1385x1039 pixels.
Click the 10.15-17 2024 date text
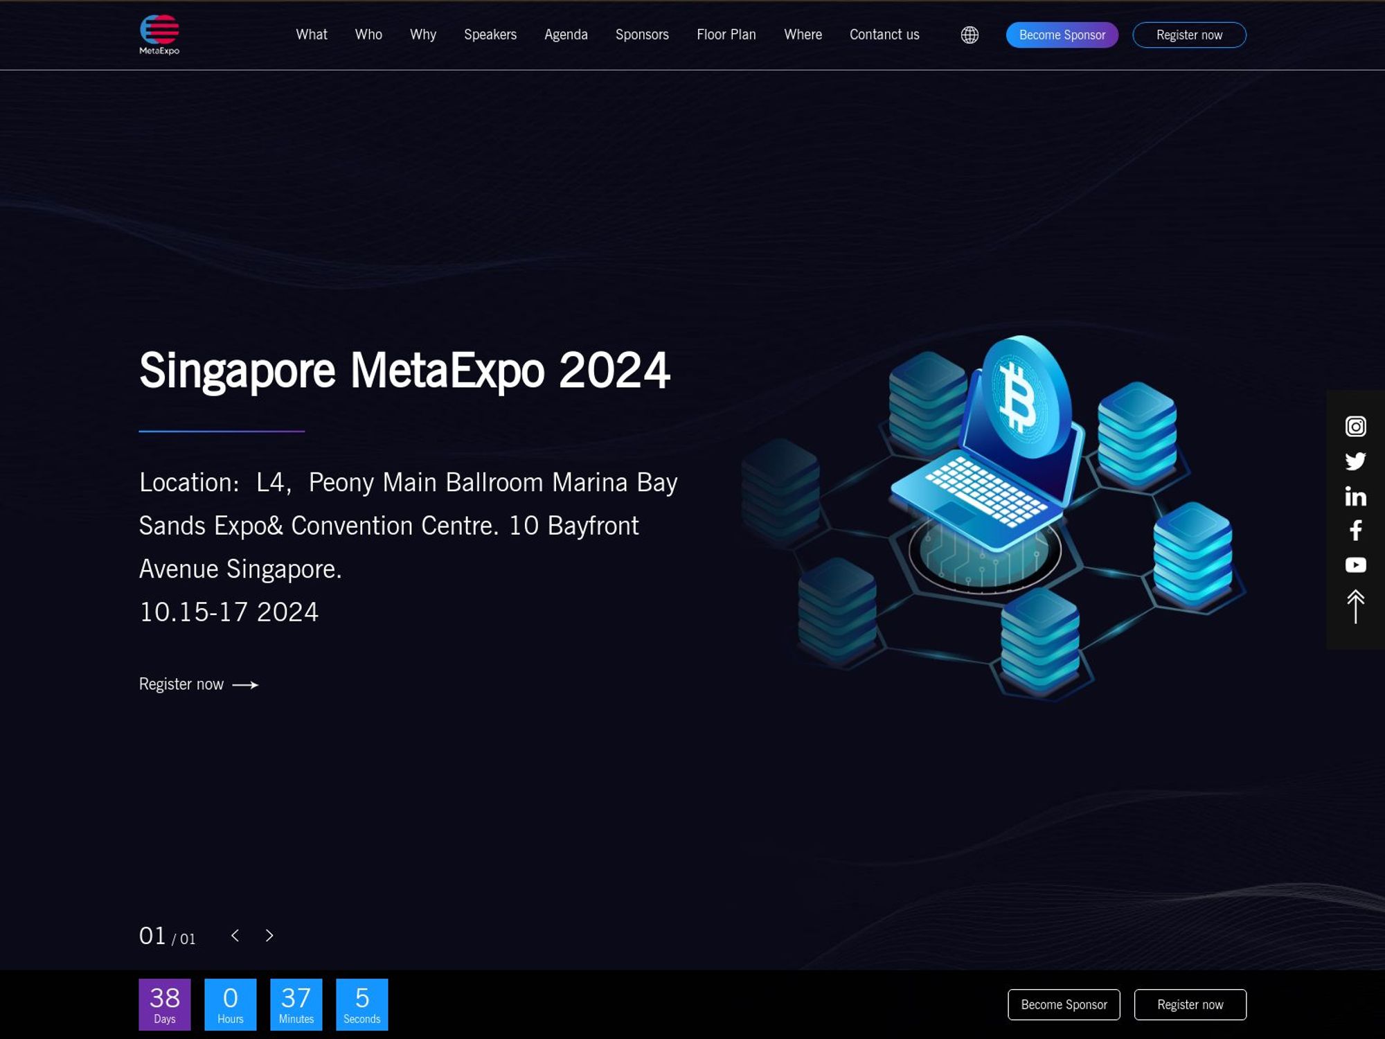pos(229,612)
